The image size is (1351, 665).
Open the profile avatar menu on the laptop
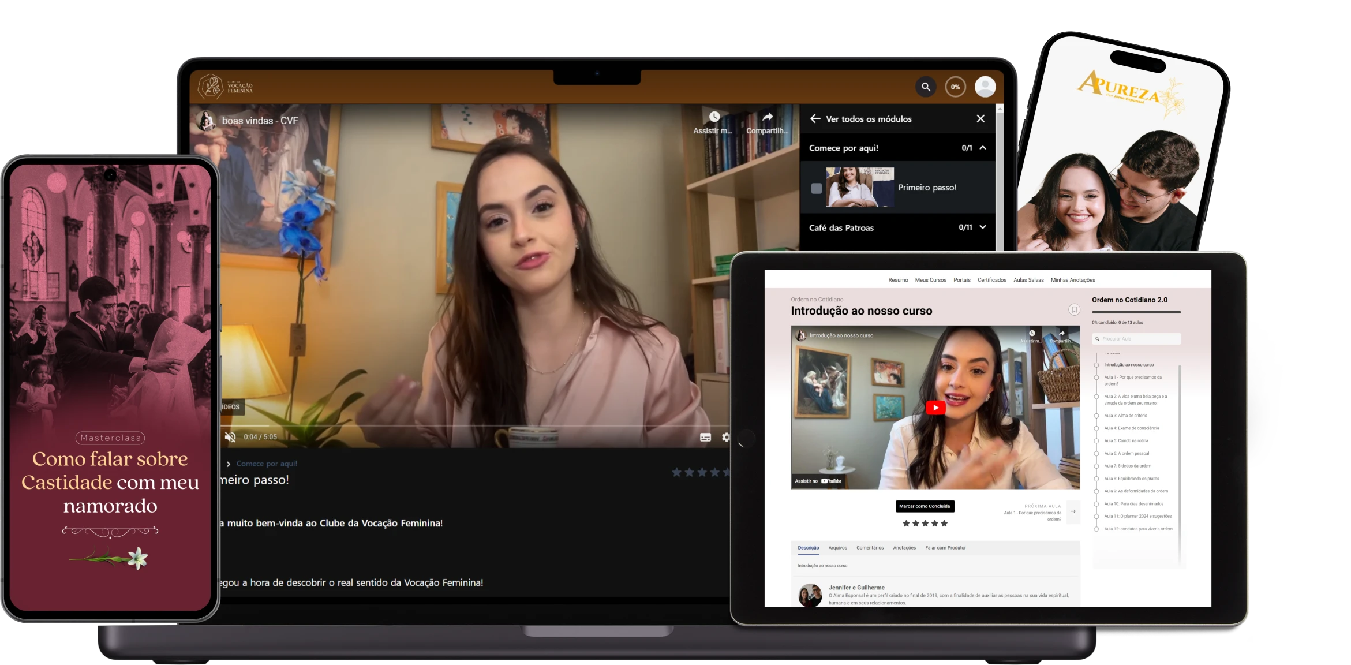985,87
